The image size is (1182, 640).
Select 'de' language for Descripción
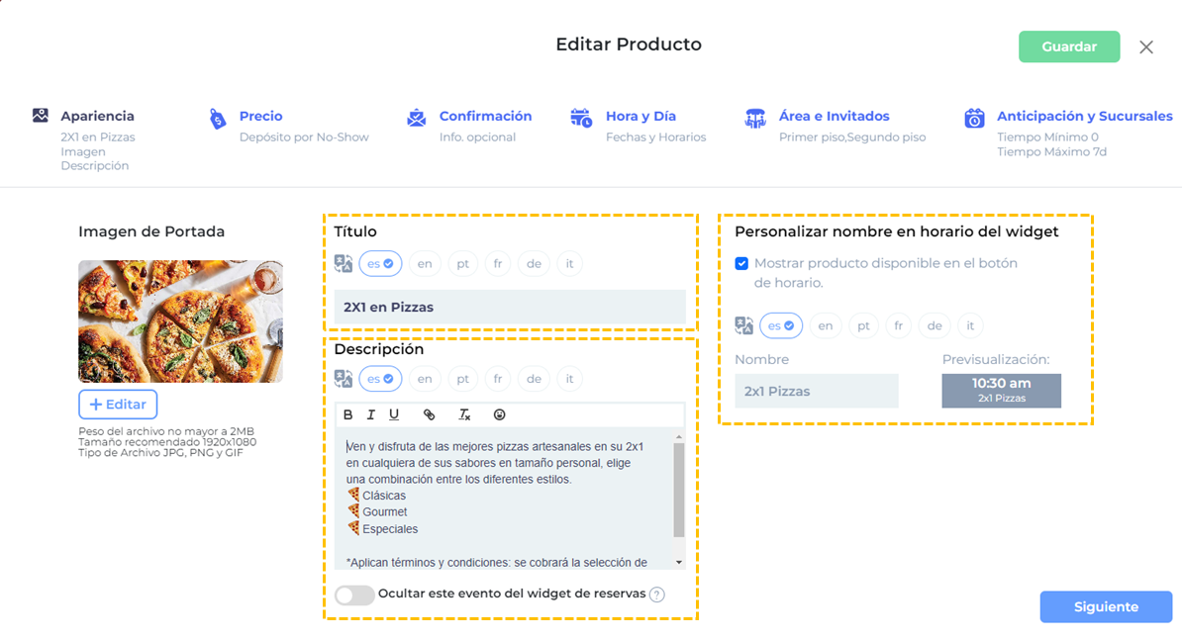click(534, 379)
